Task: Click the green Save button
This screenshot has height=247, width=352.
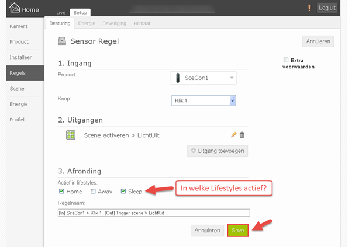Action: click(238, 231)
